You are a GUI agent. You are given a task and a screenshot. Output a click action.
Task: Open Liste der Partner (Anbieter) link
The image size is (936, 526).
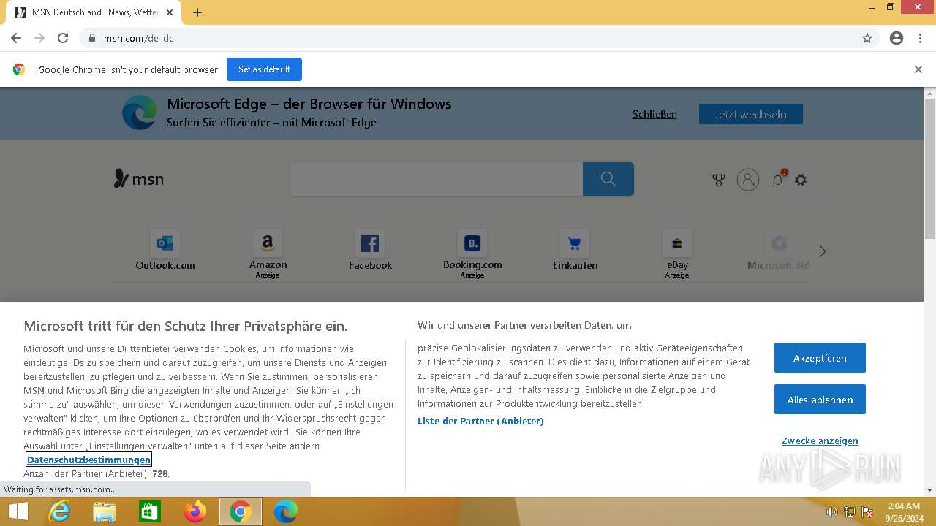[x=480, y=421]
